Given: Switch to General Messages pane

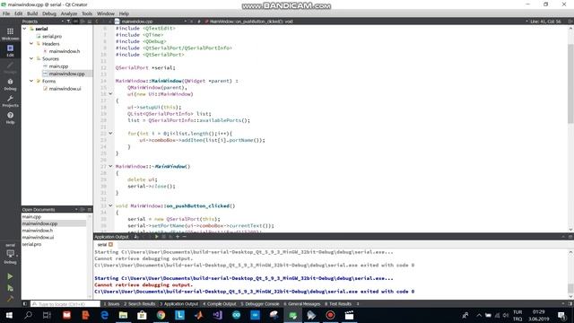Looking at the screenshot, I should pos(302,303).
